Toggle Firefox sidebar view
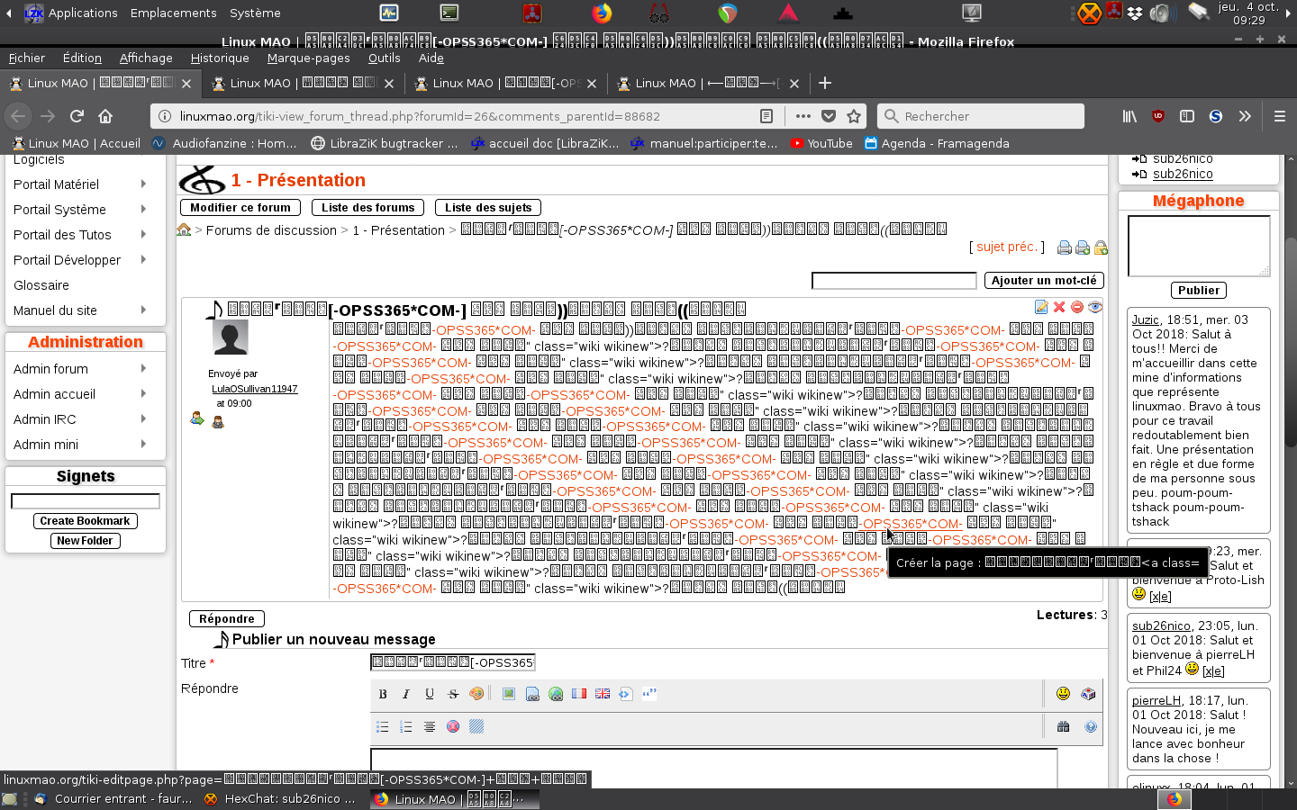Image resolution: width=1297 pixels, height=810 pixels. click(1187, 116)
